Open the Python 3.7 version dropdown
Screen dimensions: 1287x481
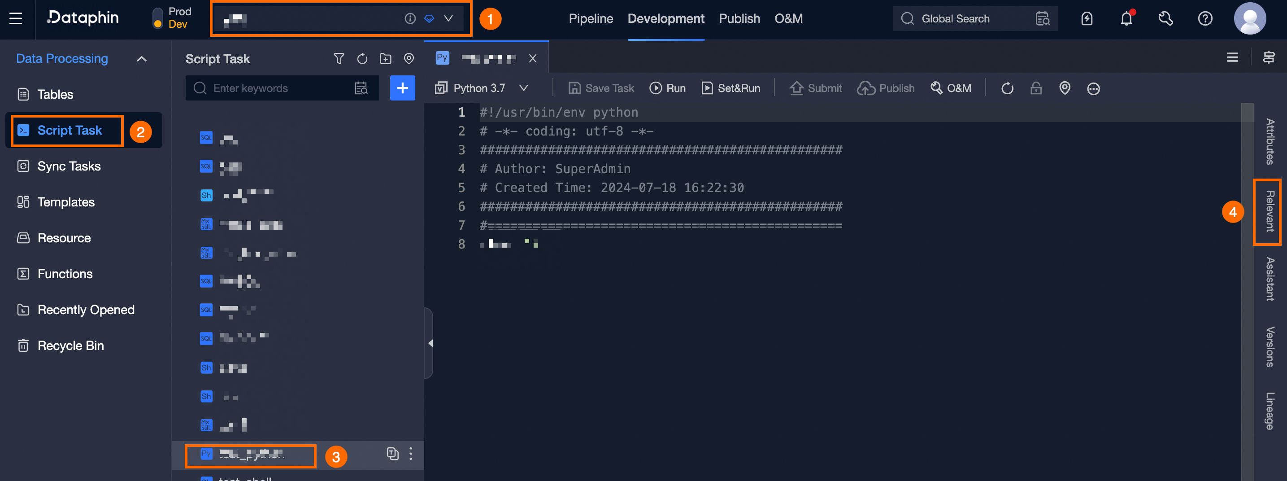coord(482,88)
